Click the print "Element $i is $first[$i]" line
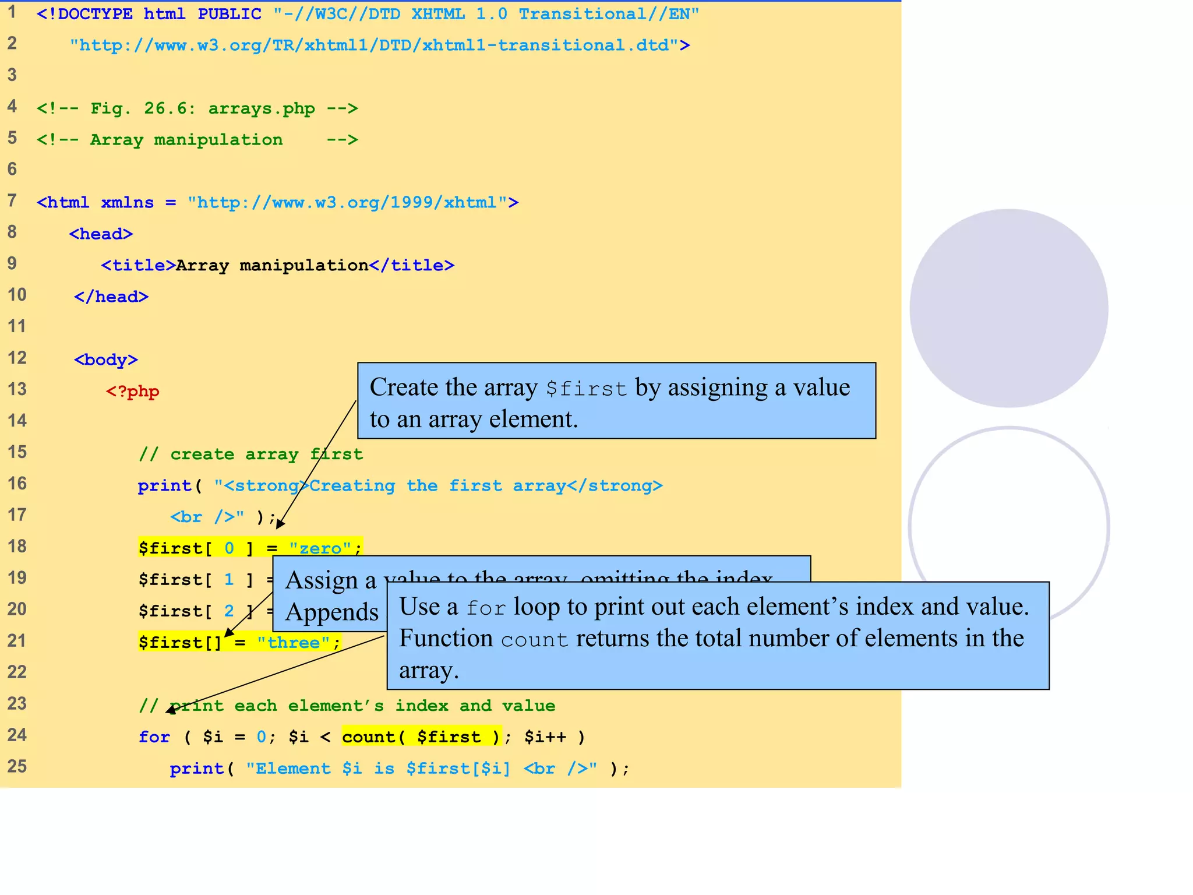 400,769
